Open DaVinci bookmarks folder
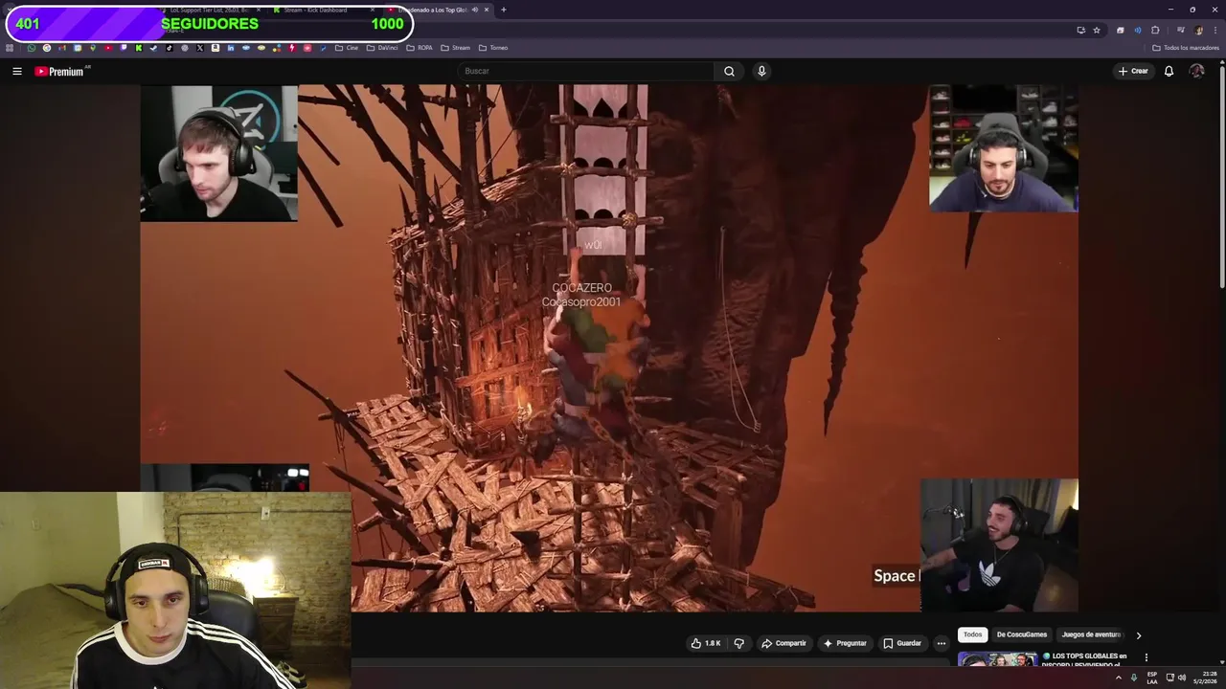Screen dimensions: 1226x689 pyautogui.click(x=382, y=48)
